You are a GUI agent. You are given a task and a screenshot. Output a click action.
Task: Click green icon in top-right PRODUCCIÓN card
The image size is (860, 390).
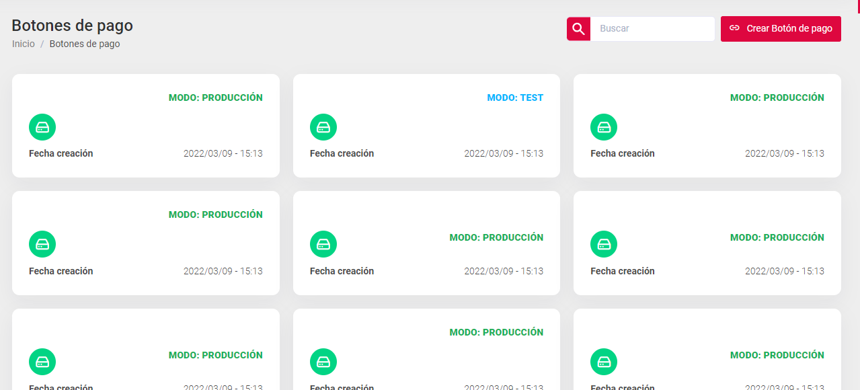coord(604,127)
